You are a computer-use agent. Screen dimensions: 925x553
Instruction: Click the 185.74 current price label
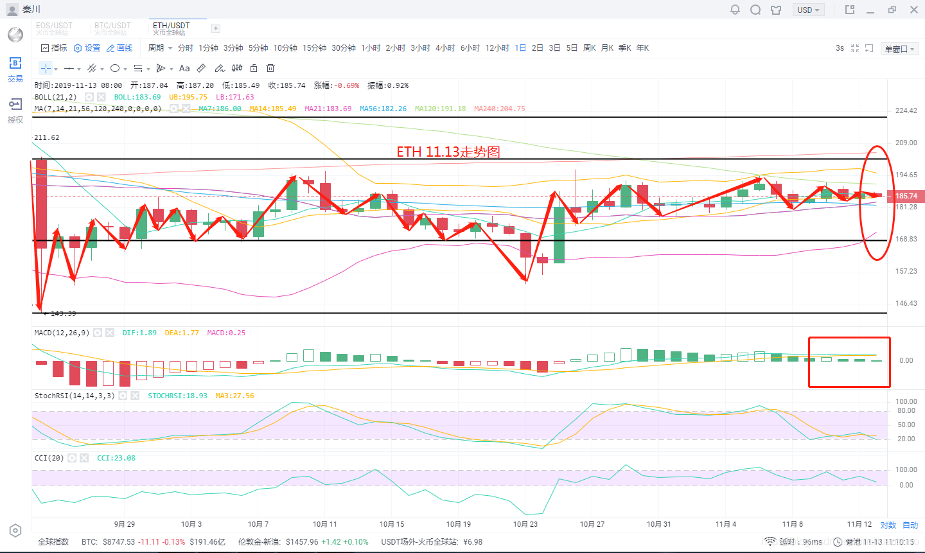pos(906,196)
